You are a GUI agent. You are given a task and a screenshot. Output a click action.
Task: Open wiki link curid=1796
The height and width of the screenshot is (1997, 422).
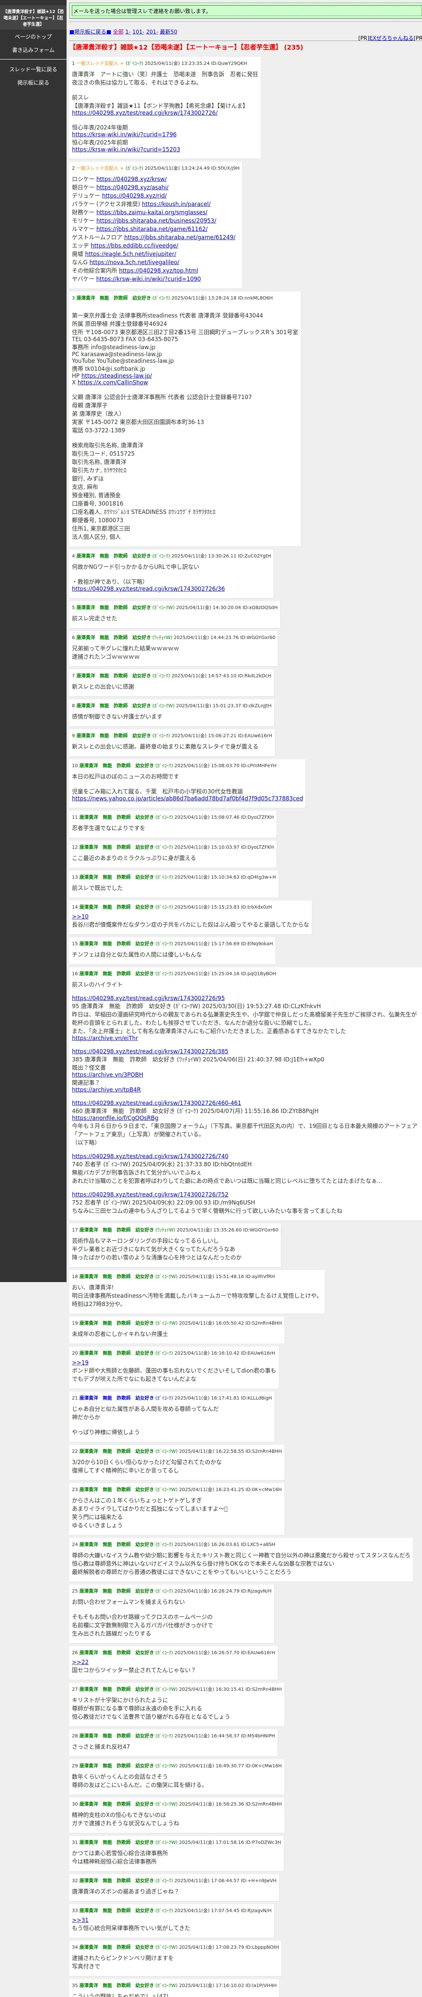pyautogui.click(x=124, y=134)
